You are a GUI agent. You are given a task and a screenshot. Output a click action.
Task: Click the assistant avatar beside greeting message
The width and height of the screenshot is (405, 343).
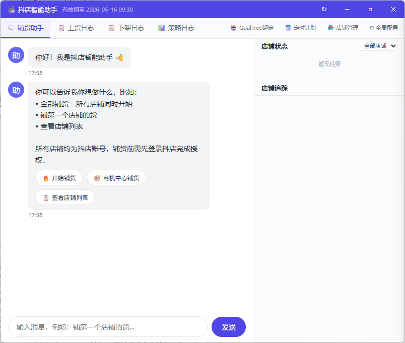tap(16, 55)
